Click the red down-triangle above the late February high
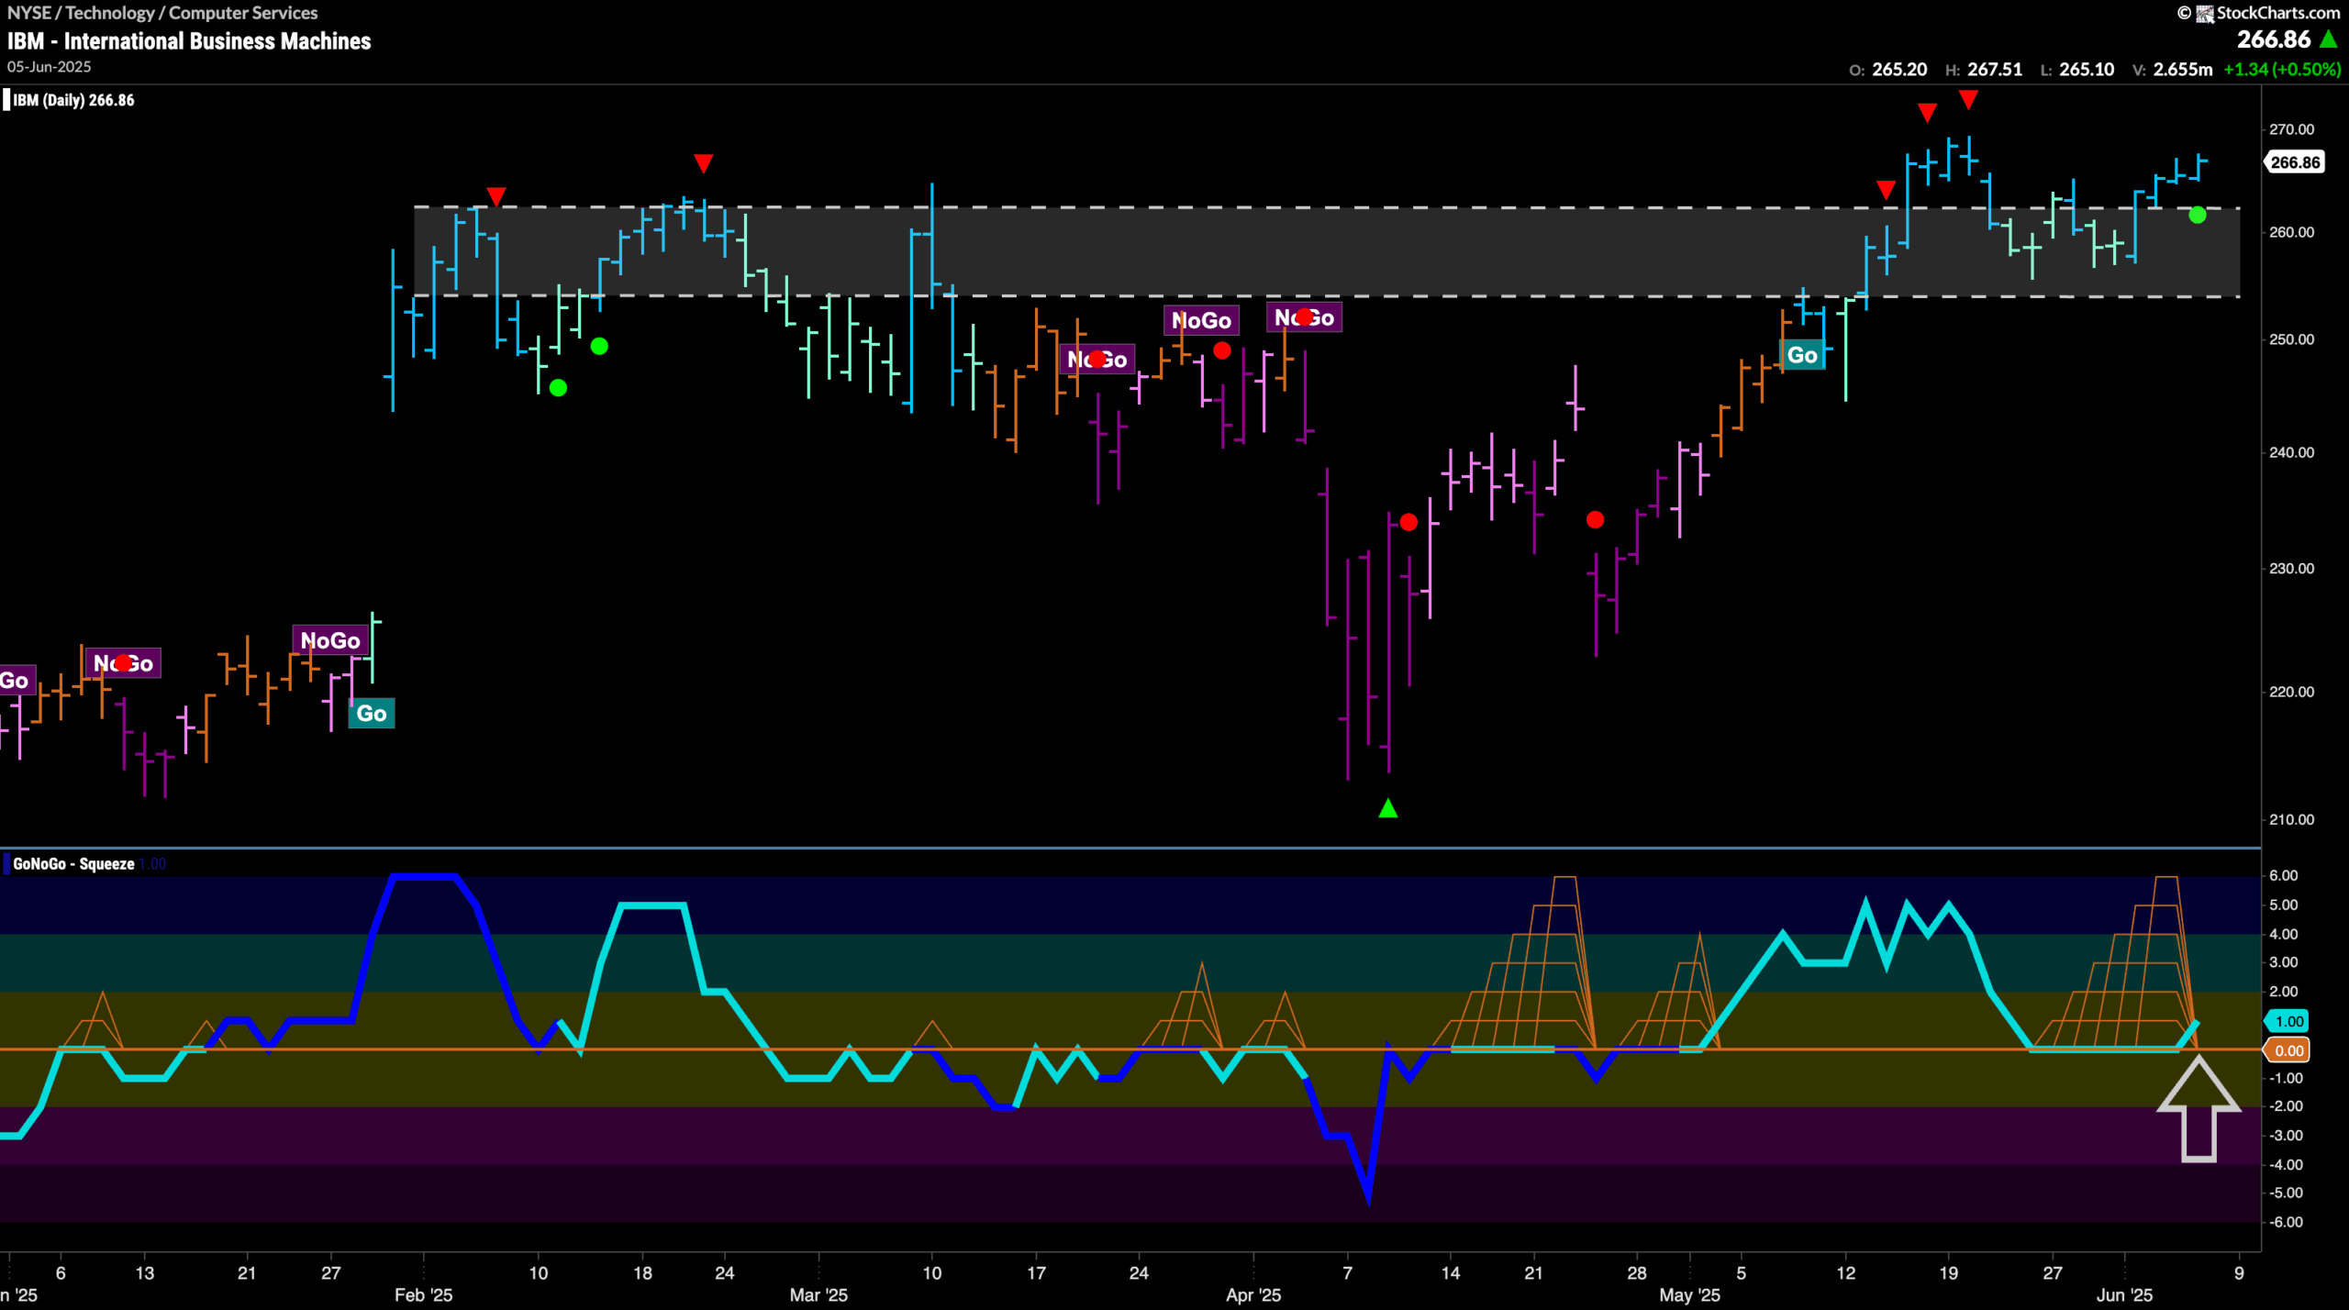 point(703,164)
